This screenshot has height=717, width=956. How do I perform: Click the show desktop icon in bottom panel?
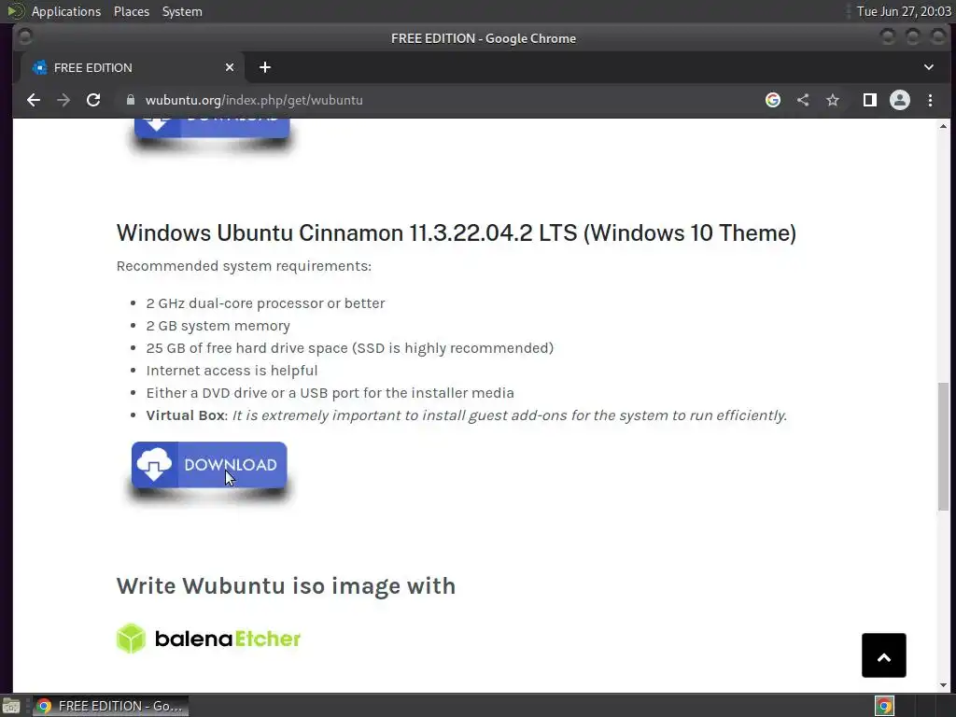click(x=11, y=706)
